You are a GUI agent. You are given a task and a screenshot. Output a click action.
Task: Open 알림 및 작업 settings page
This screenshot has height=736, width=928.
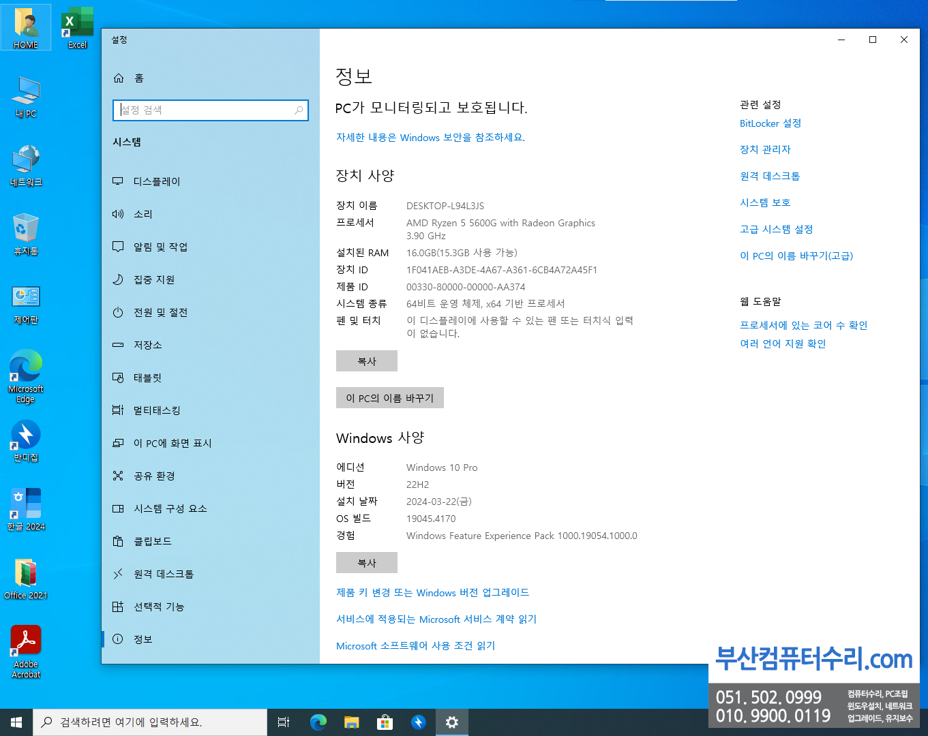pyautogui.click(x=211, y=247)
